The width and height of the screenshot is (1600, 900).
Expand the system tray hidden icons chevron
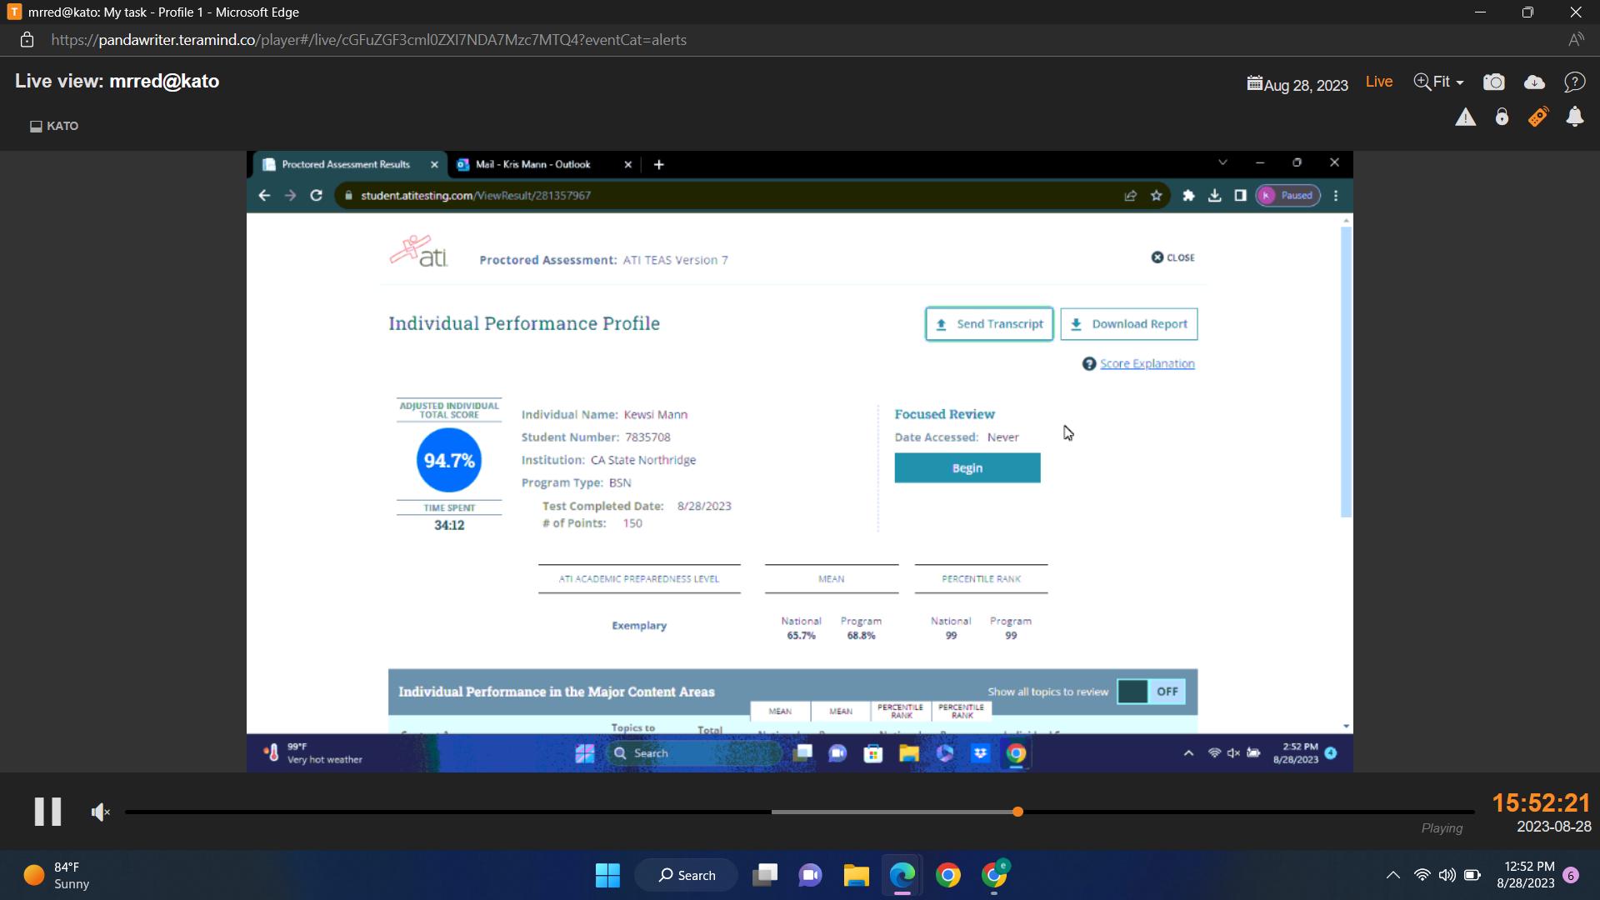tap(1392, 875)
